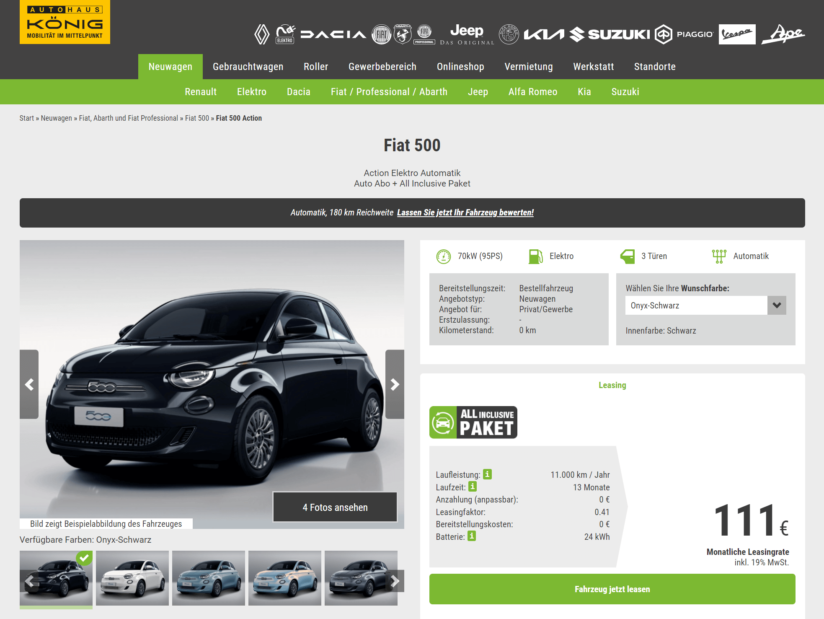Select the Onyx-Schwarz black car thumbnail
Viewport: 824px width, 619px height.
tap(56, 578)
